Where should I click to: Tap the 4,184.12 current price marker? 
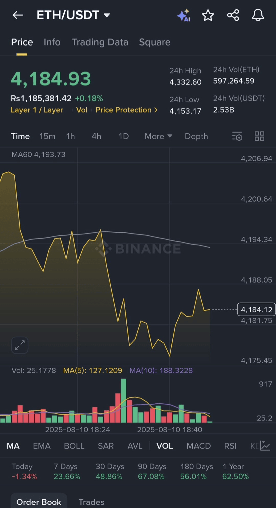(256, 310)
